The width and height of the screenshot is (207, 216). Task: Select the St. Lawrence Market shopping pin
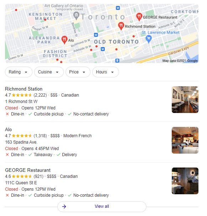pyautogui.click(x=149, y=39)
